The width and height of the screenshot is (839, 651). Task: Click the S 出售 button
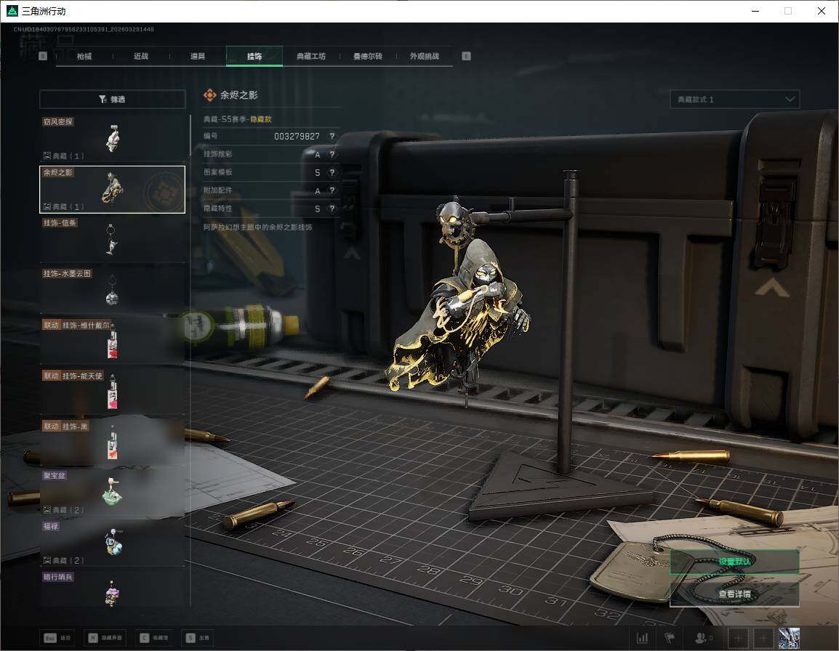pyautogui.click(x=198, y=638)
